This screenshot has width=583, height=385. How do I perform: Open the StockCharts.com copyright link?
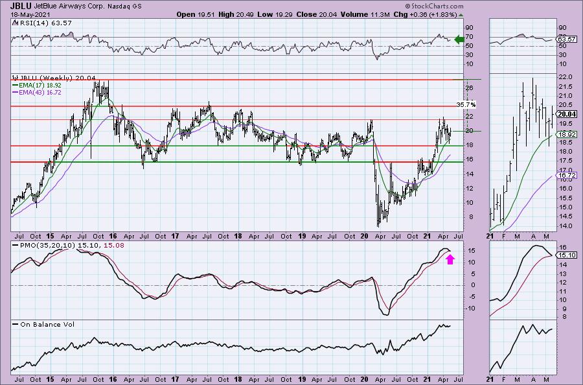point(434,6)
